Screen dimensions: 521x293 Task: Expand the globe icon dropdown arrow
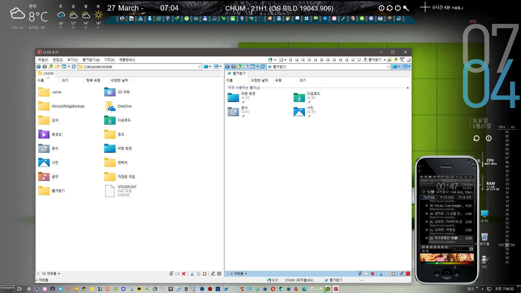(x=275, y=60)
